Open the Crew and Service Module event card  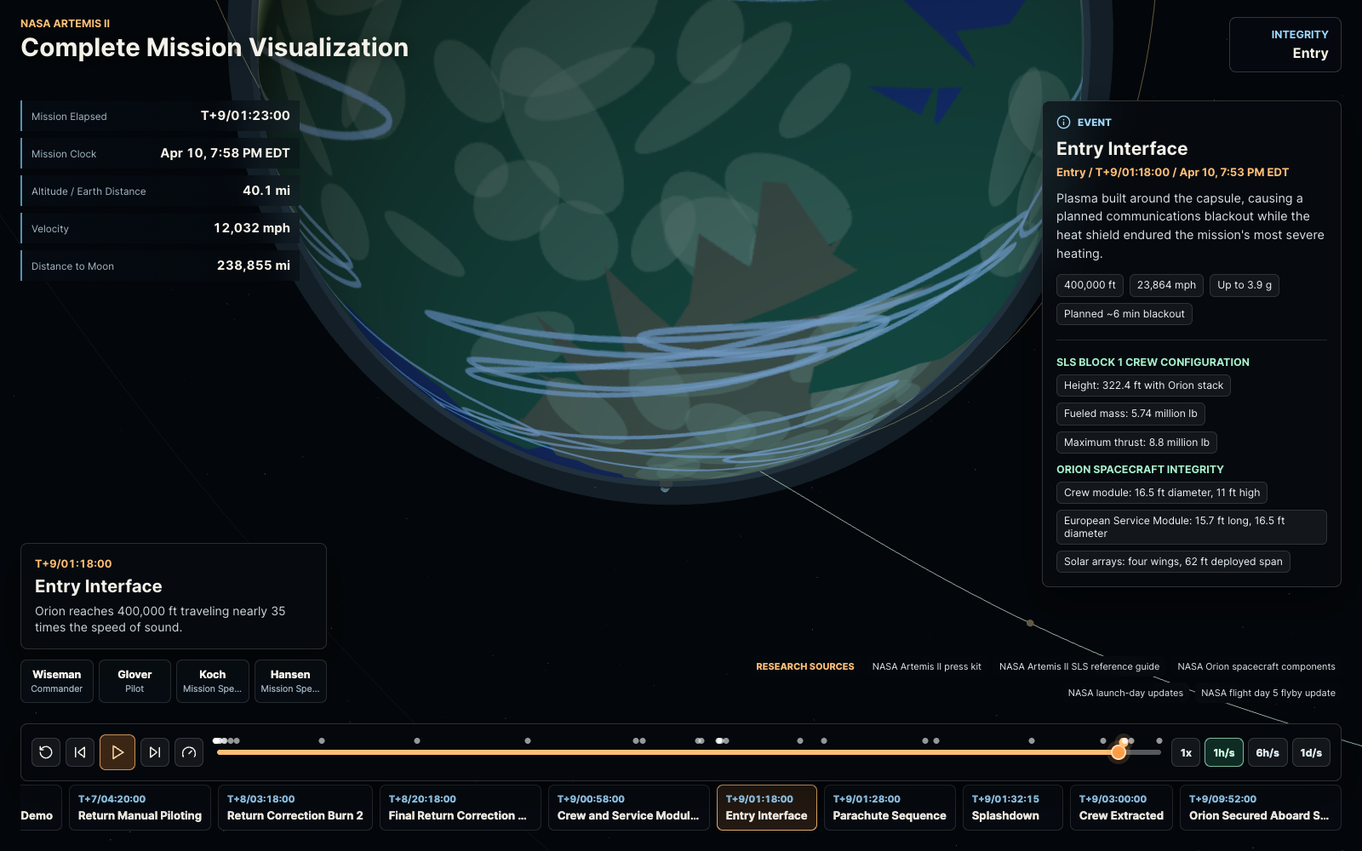click(628, 808)
